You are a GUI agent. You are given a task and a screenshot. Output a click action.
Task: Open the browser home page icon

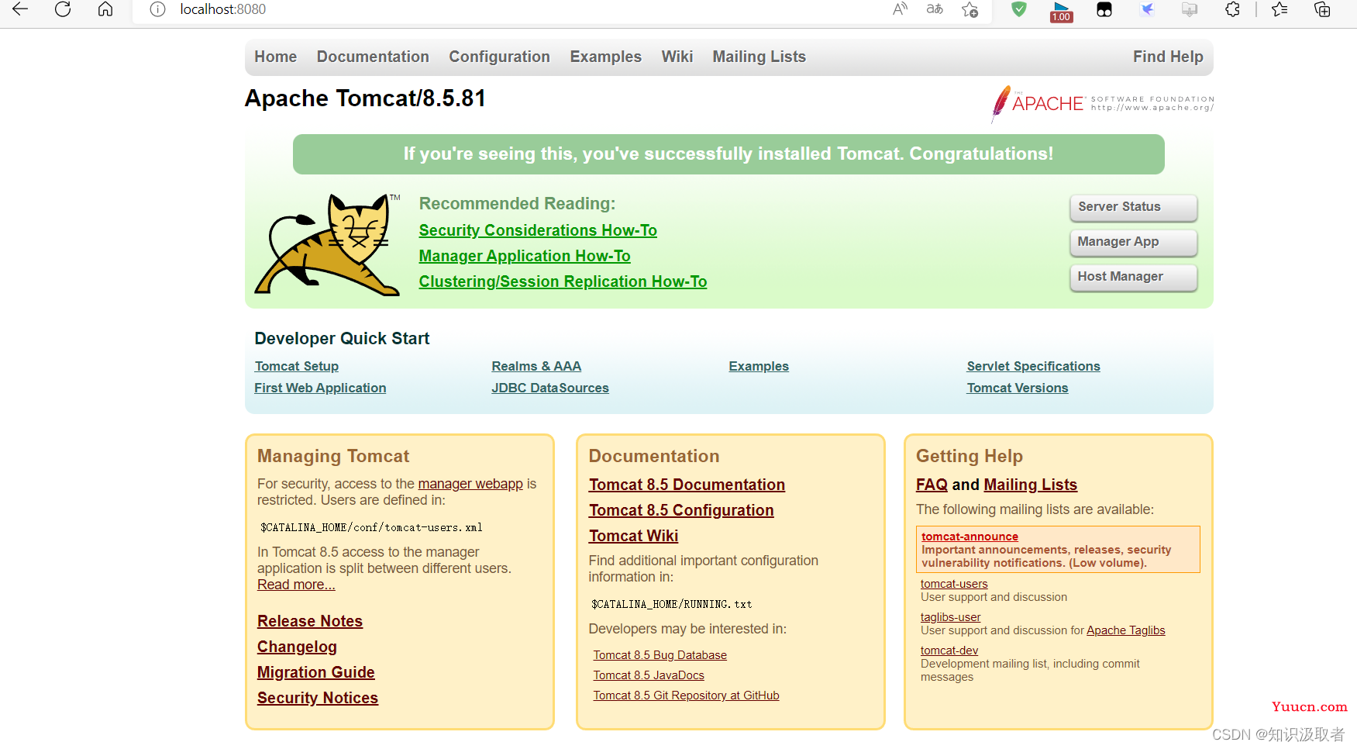[x=105, y=9]
